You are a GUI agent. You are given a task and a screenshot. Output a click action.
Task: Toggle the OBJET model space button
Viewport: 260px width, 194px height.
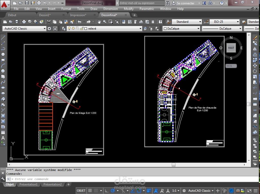click(x=81, y=191)
